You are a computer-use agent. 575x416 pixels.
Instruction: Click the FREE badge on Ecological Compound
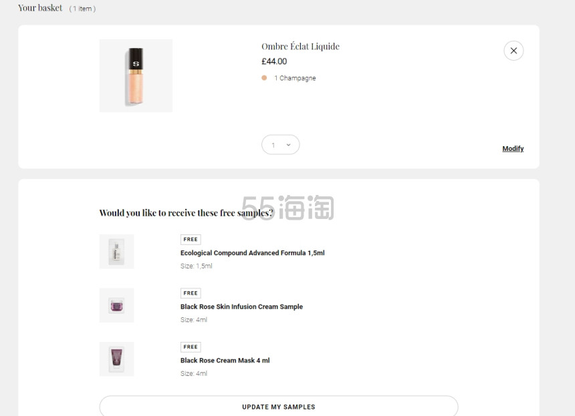coord(190,239)
